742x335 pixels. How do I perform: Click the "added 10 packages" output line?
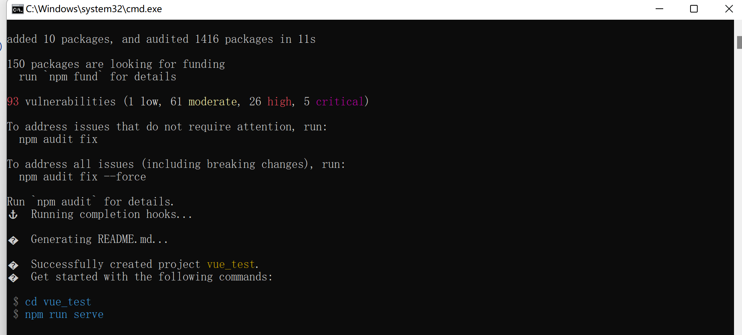click(x=161, y=39)
